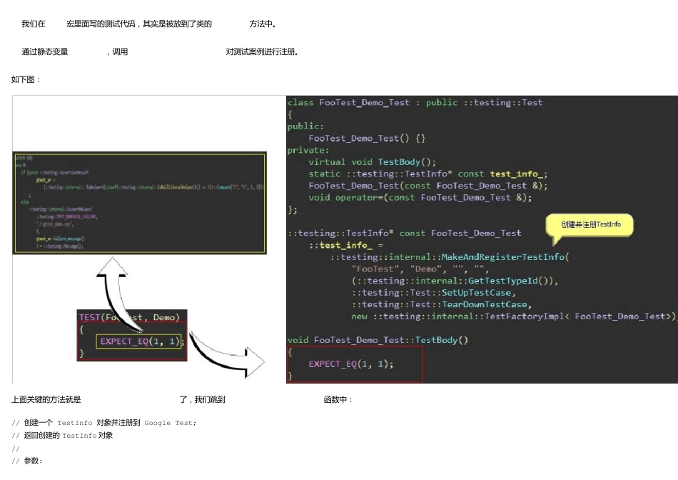Click the comment 创建一个 TestInfo 对象并注册到 Google Test
The width and height of the screenshot is (678, 480).
(103, 423)
